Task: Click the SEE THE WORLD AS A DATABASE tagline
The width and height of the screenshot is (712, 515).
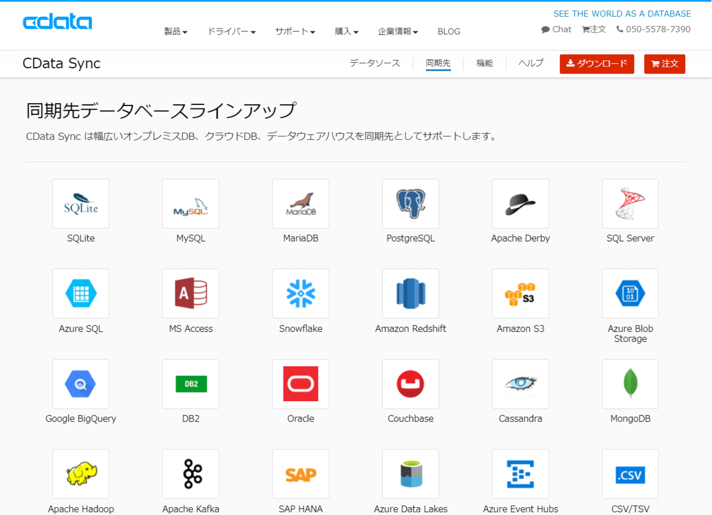Action: 622,14
